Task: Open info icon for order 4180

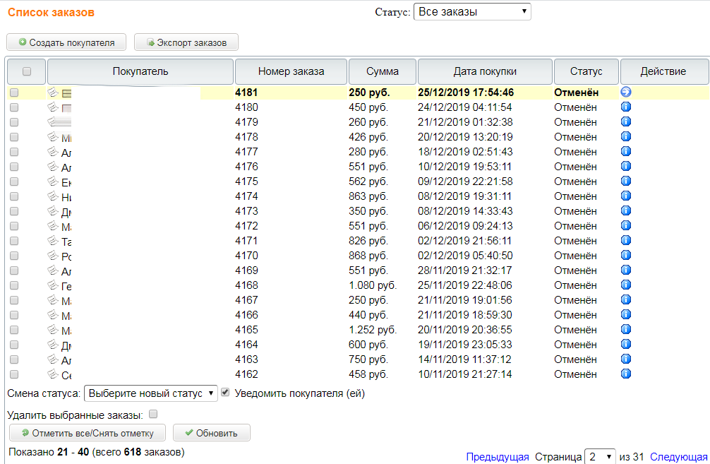Action: (x=626, y=107)
